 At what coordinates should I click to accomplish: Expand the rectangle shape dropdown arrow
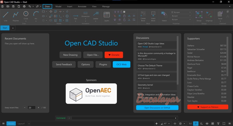pos(46,11)
